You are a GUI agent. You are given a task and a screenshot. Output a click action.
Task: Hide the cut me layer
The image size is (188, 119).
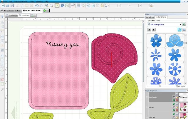coord(174,107)
